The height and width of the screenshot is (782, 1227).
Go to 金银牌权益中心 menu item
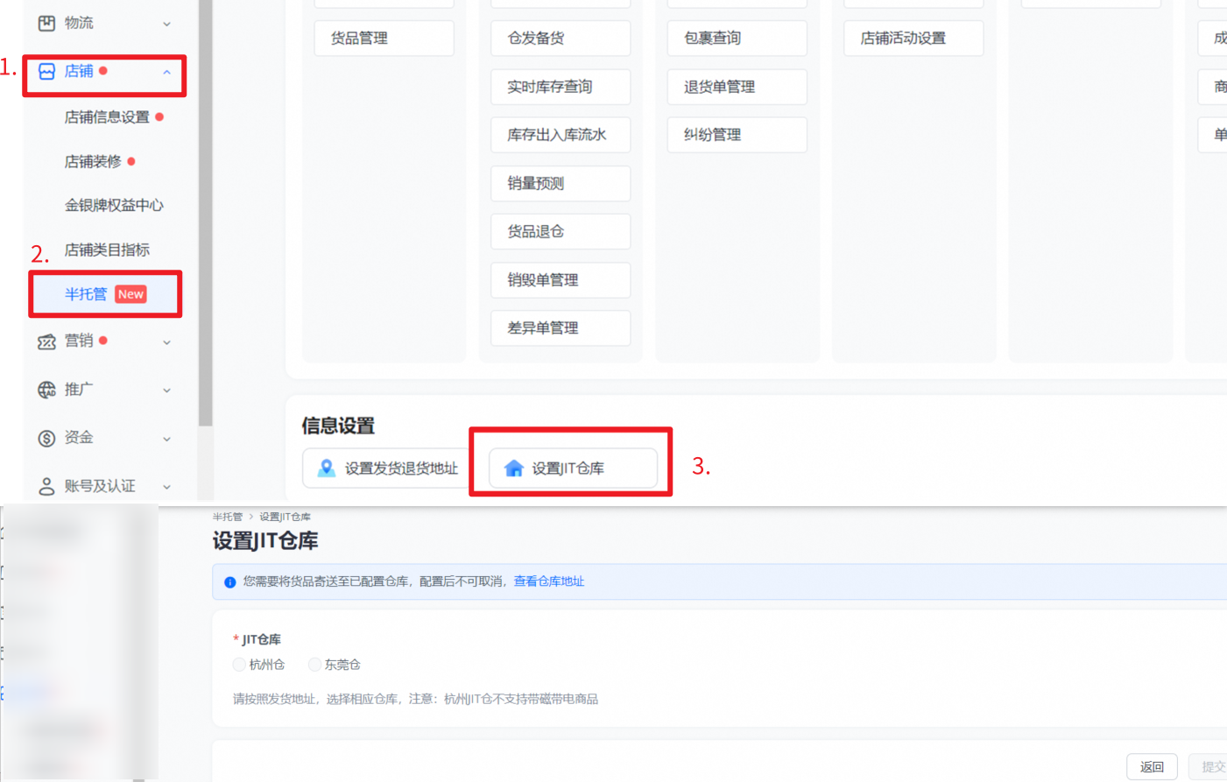(114, 205)
